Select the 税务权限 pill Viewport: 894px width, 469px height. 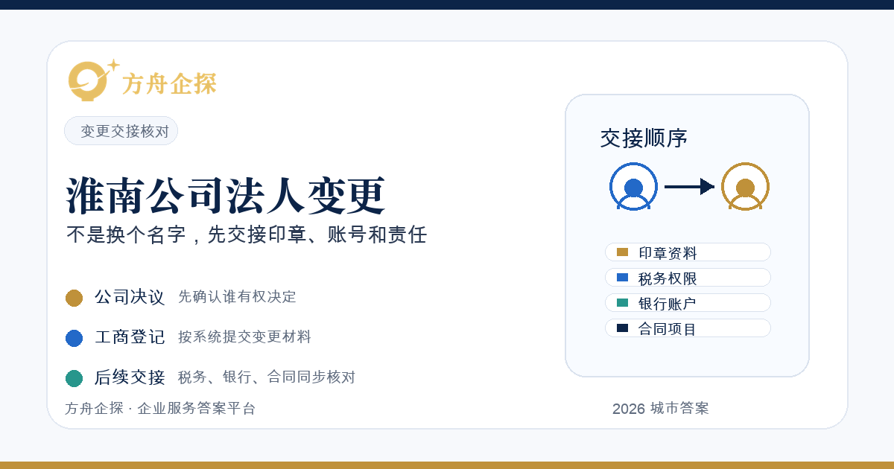point(688,278)
